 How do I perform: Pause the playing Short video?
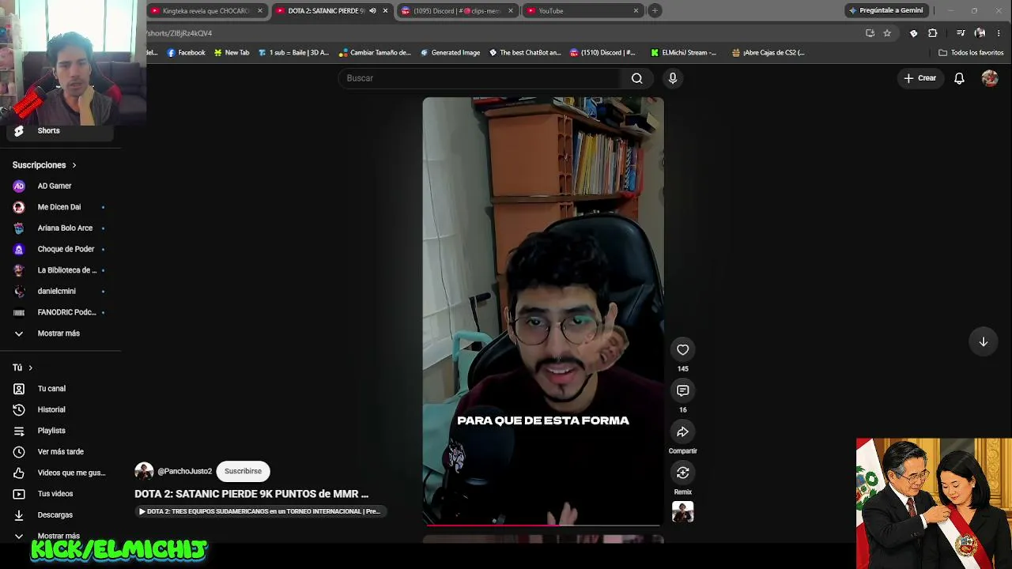point(543,311)
